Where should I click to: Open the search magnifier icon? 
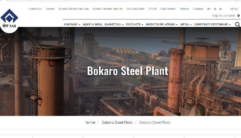[x=237, y=25]
